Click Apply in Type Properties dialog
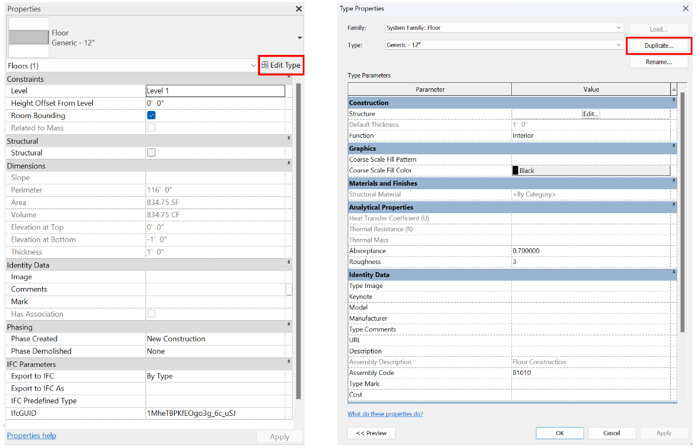This screenshot has width=696, height=448. click(664, 433)
